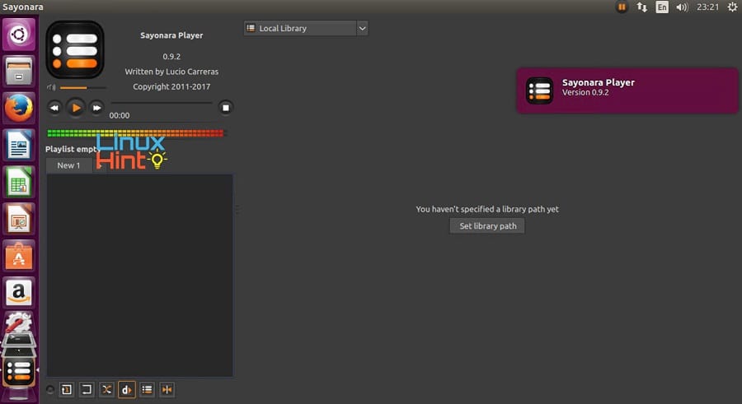
Task: Click the gapless playback icon
Action: click(167, 389)
